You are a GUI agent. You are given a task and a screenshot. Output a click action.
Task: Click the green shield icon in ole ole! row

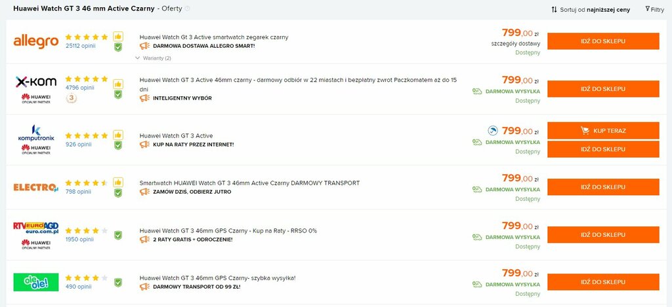click(118, 283)
